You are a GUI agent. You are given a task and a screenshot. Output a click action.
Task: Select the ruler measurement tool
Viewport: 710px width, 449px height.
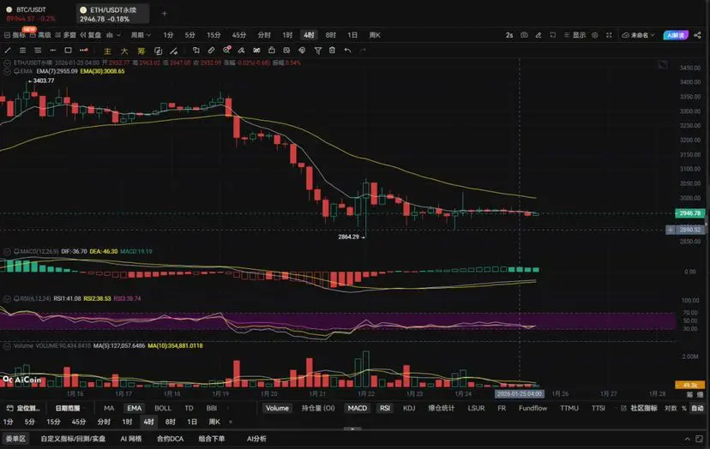click(211, 51)
